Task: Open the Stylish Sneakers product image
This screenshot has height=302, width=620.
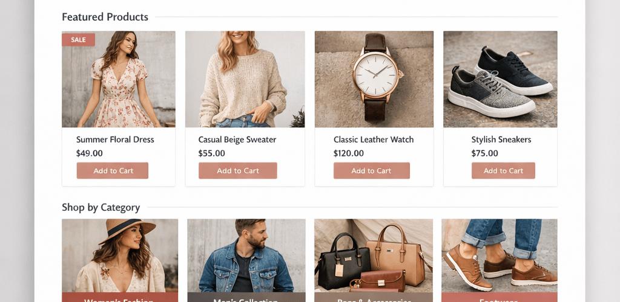Action: point(500,79)
